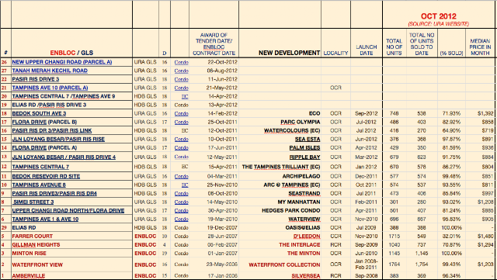Open the RIPPLE BAY development link
Viewport: 497px width, 280px height.
point(304,157)
